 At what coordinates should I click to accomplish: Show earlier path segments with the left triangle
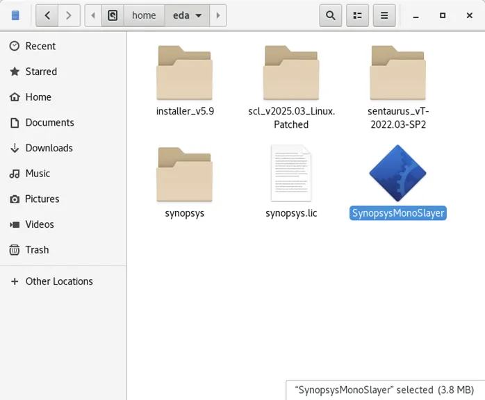93,15
